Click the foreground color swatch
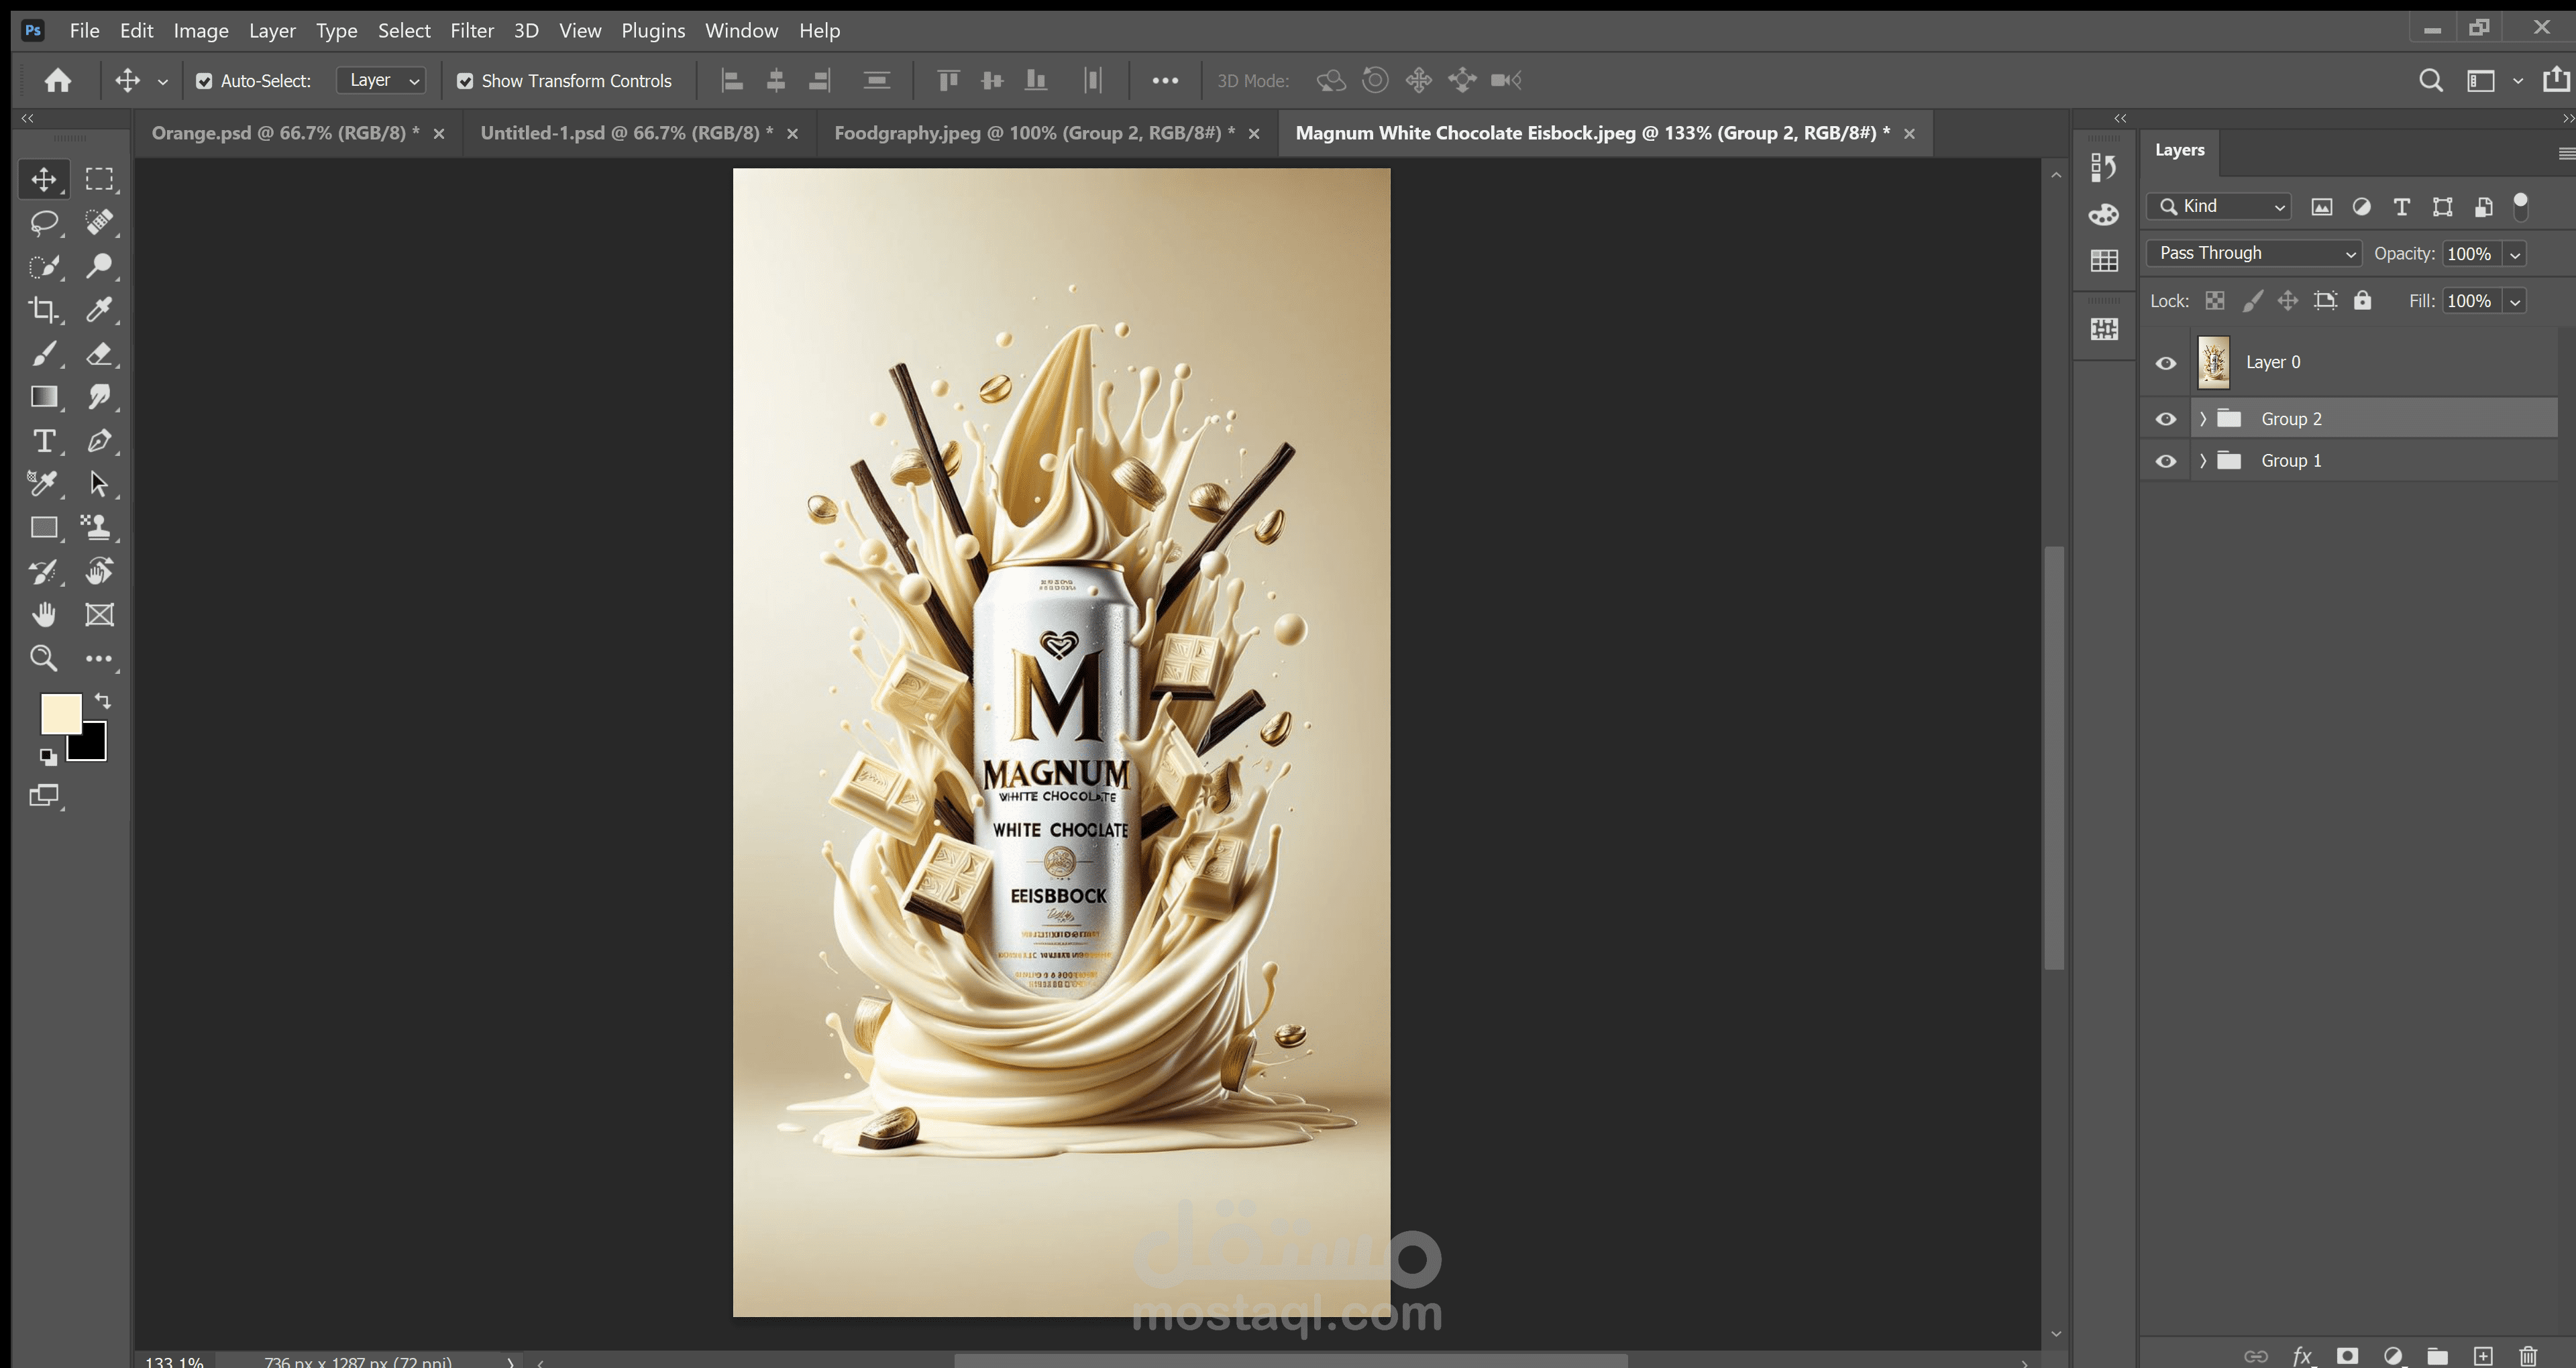2576x1368 pixels. (x=59, y=713)
